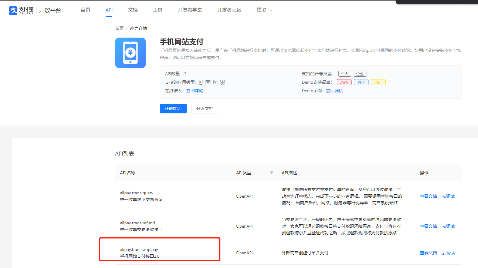
Task: Click the 立即体验 link
Action: click(195, 91)
